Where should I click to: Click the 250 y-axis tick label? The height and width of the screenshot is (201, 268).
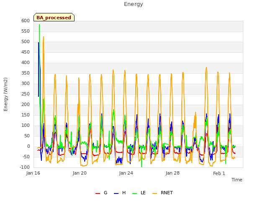click(26, 94)
